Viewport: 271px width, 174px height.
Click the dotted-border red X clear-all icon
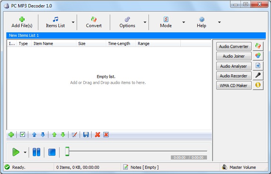coord(106,135)
